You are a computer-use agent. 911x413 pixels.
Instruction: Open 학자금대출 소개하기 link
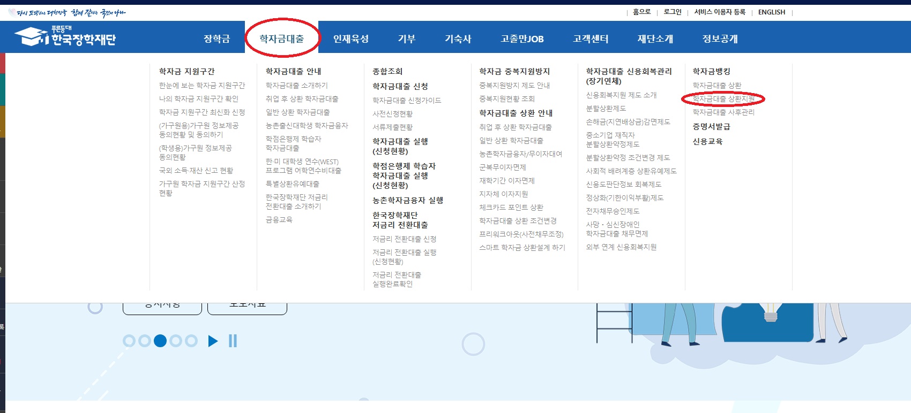[x=296, y=85]
